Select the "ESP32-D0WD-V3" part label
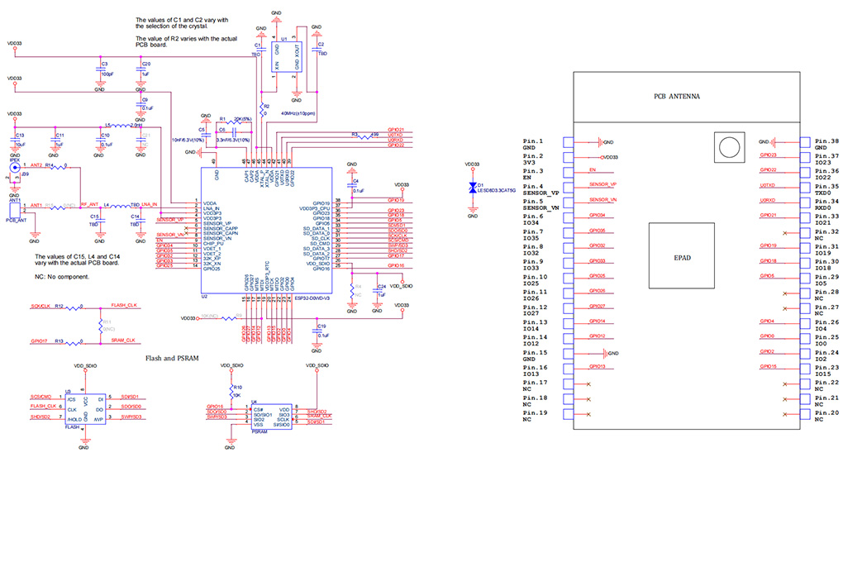The width and height of the screenshot is (843, 562). pos(312,298)
